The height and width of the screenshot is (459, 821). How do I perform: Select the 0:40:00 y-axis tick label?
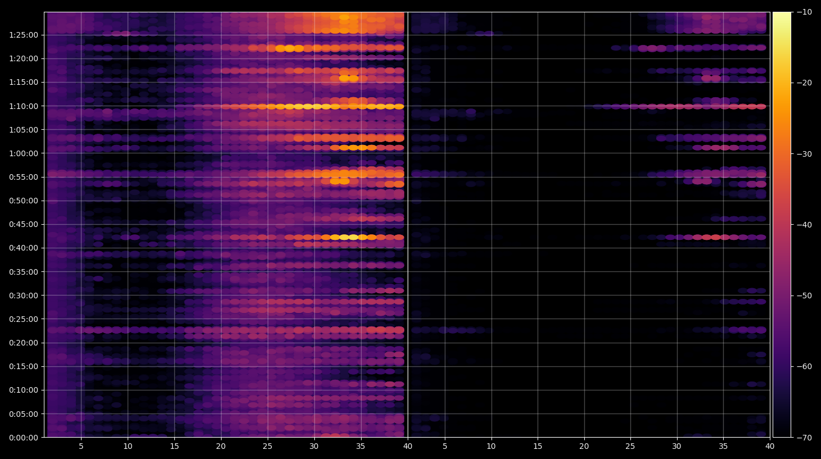click(x=24, y=248)
